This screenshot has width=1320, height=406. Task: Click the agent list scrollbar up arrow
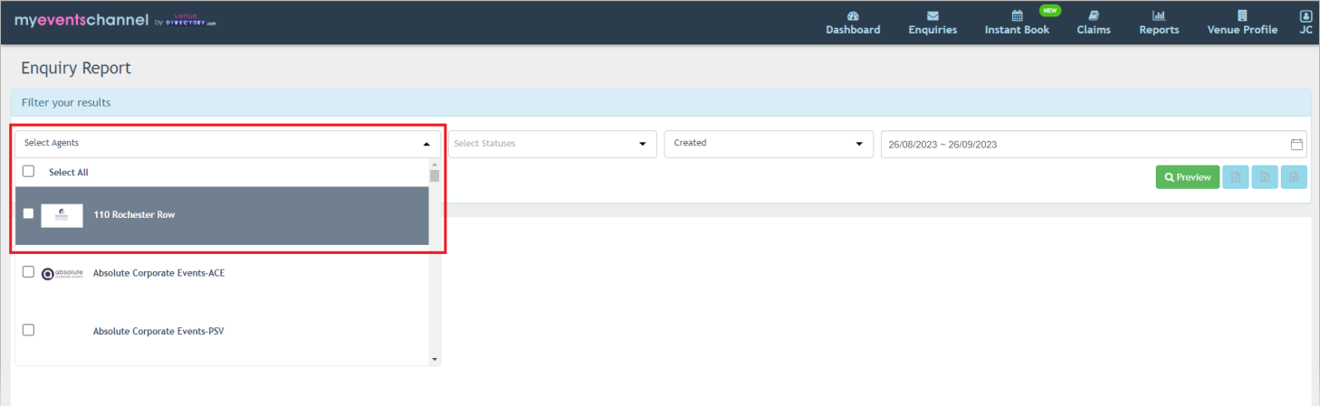pos(435,165)
